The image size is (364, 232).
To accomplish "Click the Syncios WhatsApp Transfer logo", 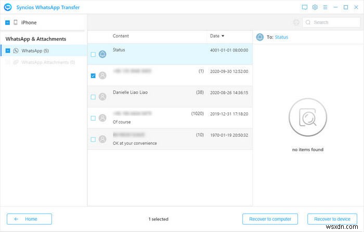I will [8, 7].
